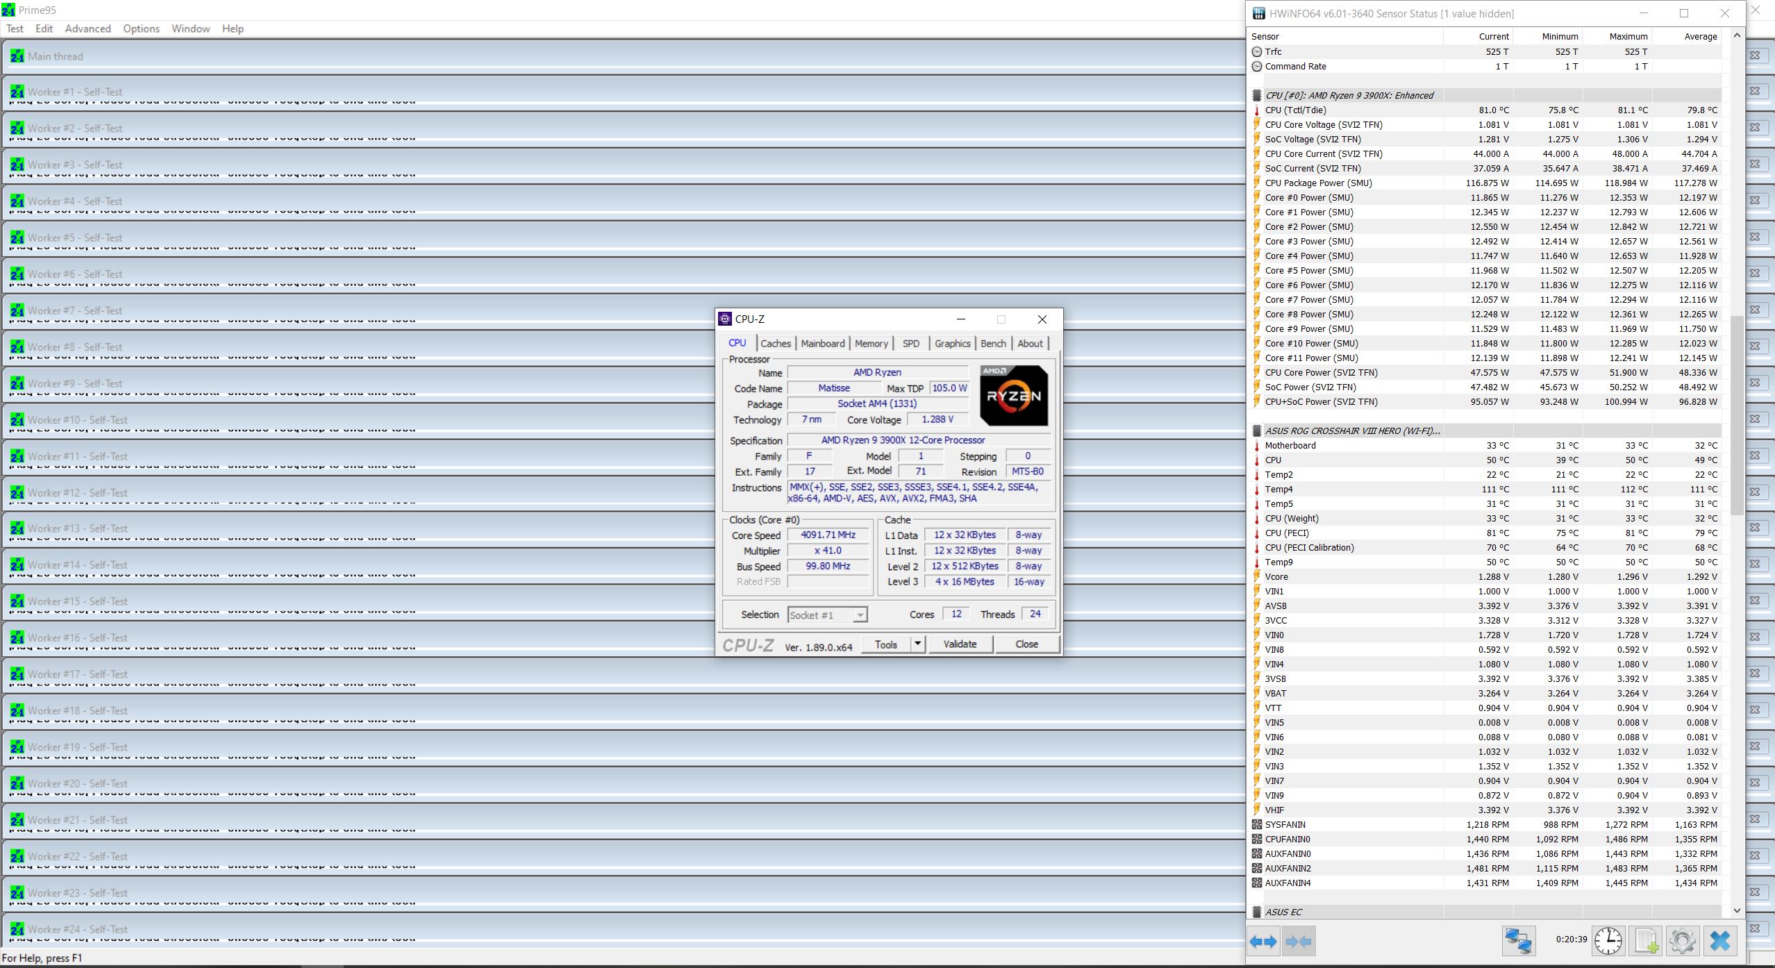The image size is (1775, 968).
Task: Click the CPU [#0] Ryzen 9 3900X header icon
Action: (x=1256, y=95)
